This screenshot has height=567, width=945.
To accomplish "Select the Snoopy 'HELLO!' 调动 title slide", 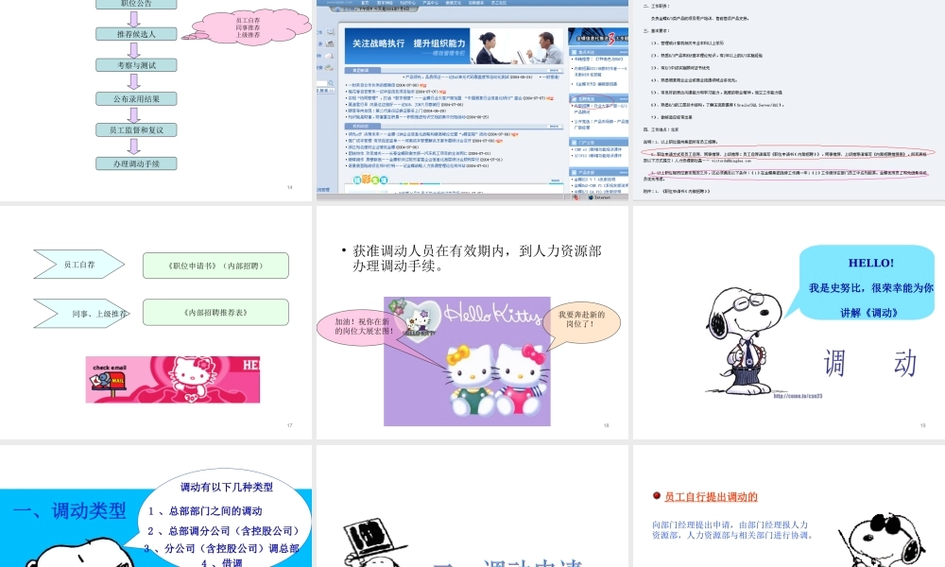I will (789, 322).
